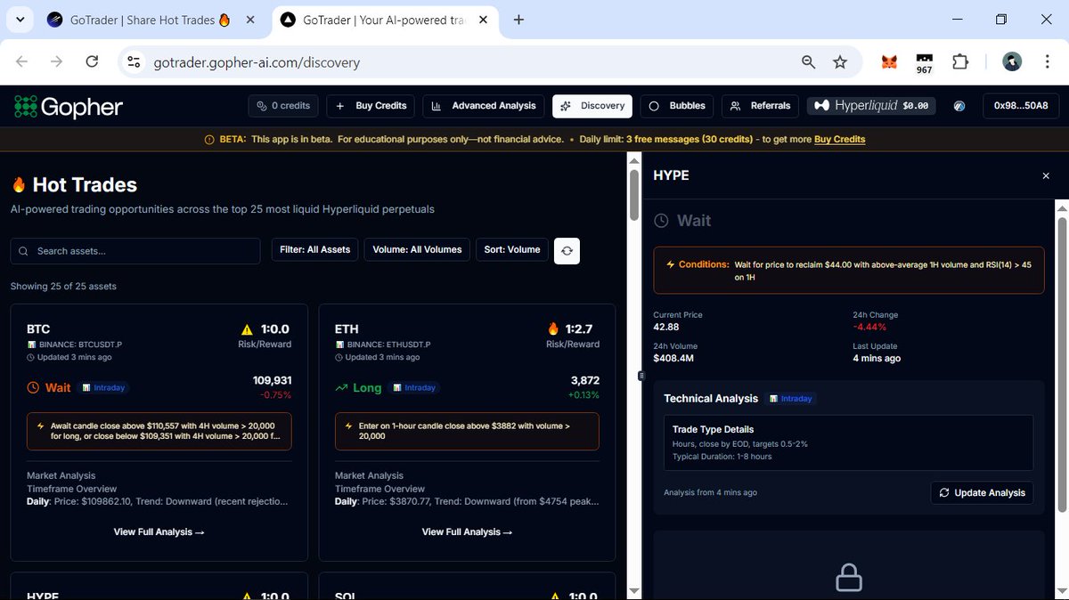Click the ETH fire risk/reward icon
The width and height of the screenshot is (1069, 600).
click(553, 328)
